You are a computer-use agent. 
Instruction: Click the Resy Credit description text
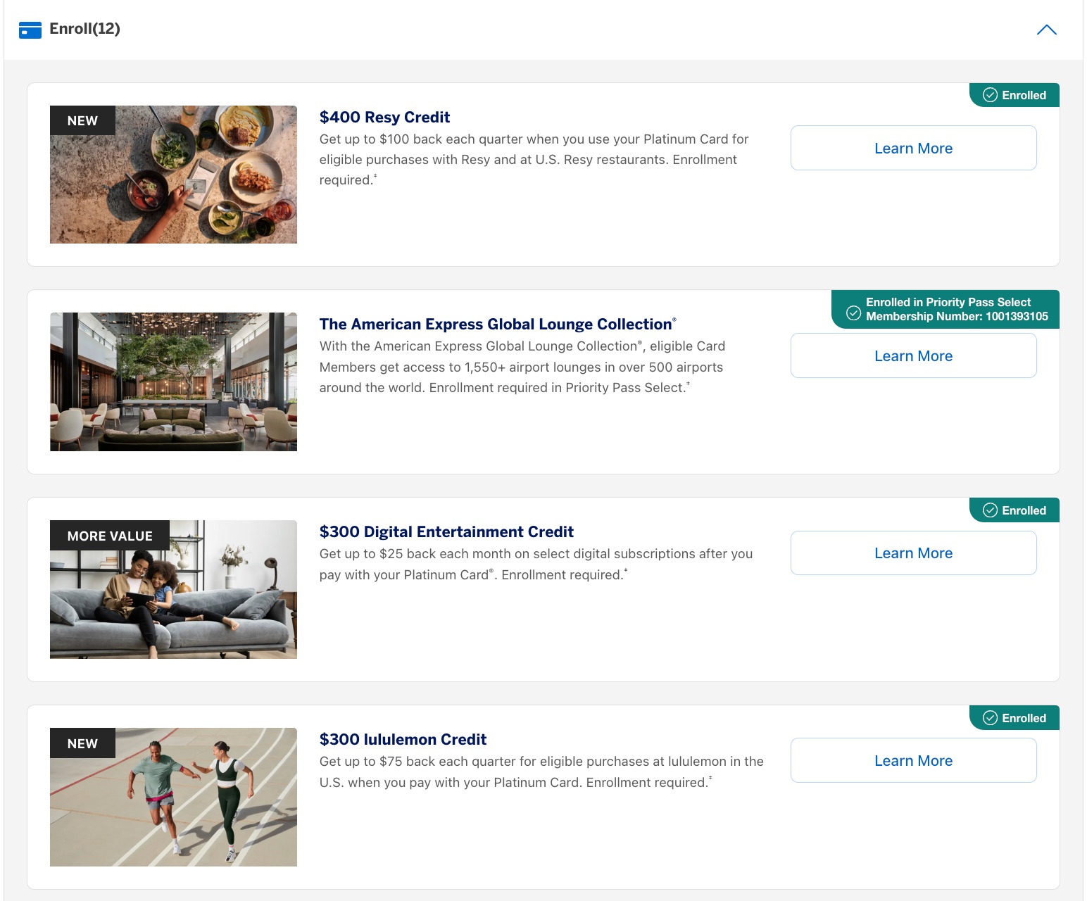(534, 160)
